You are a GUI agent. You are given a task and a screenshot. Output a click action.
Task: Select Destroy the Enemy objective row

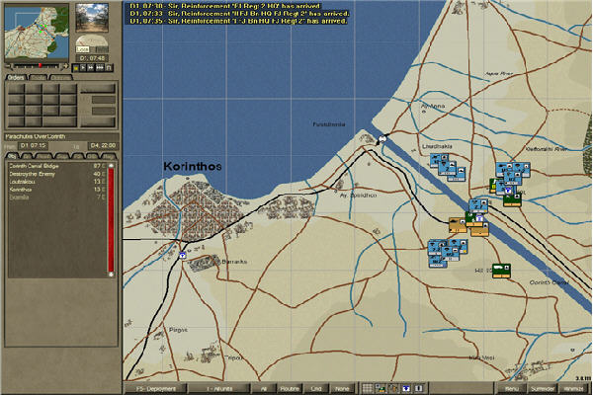click(x=57, y=174)
